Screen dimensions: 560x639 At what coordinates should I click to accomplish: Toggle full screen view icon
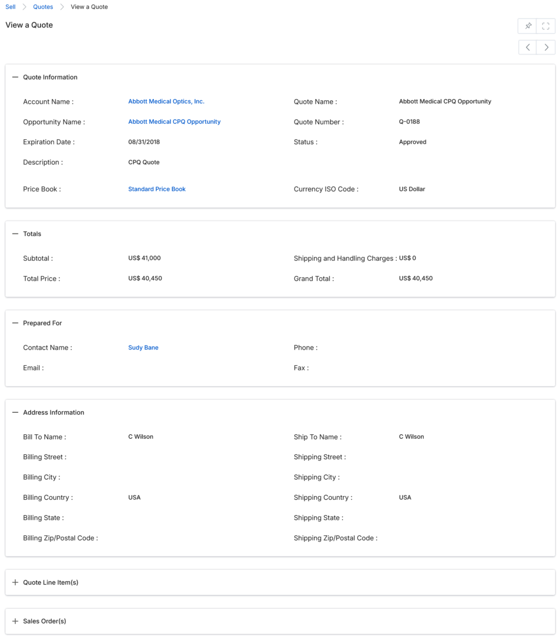coord(546,26)
